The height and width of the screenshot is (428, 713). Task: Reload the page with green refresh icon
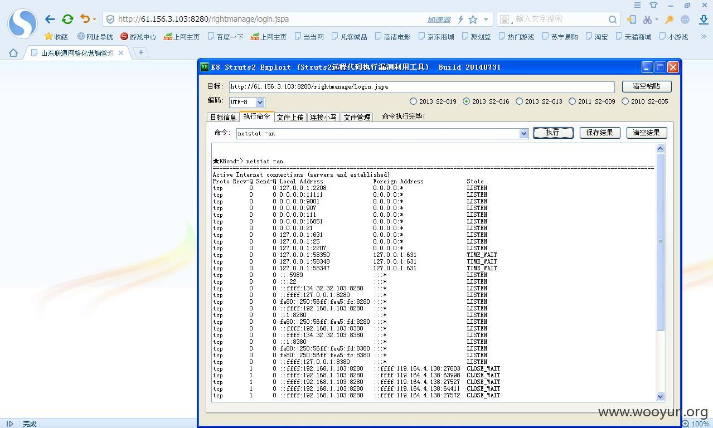point(67,19)
